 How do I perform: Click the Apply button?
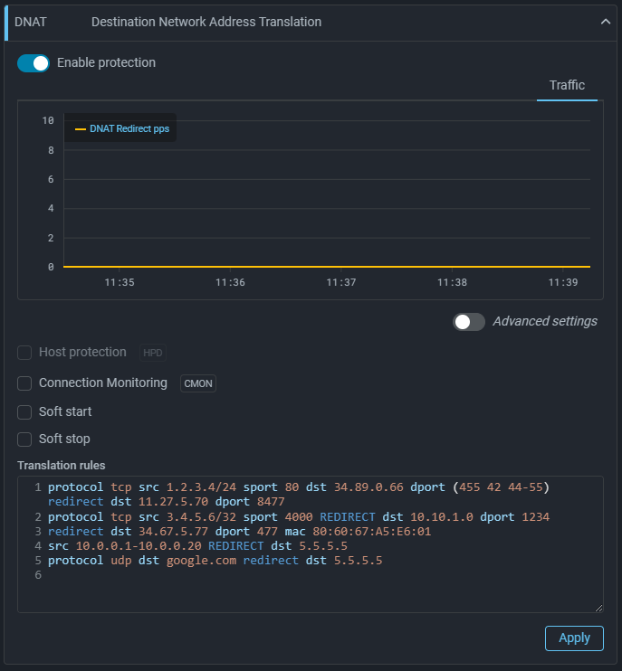(574, 638)
